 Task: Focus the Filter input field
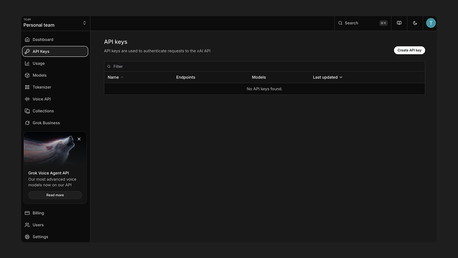tap(264, 67)
